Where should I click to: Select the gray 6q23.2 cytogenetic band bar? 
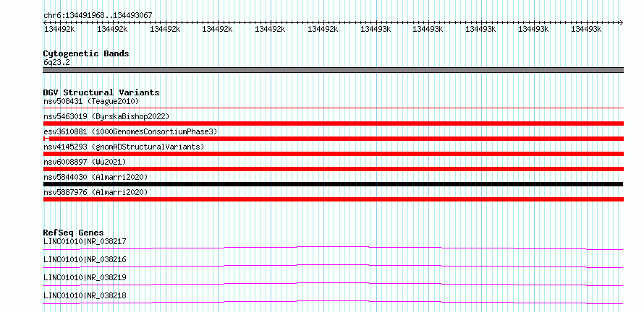333,70
